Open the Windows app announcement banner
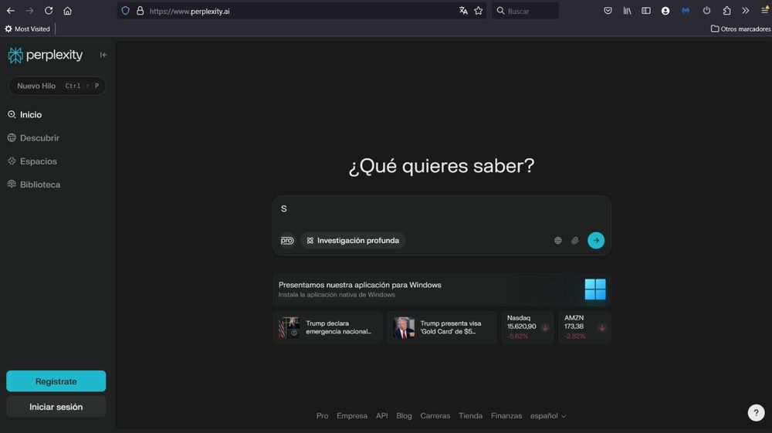Viewport: 772px width, 433px height. tap(442, 289)
